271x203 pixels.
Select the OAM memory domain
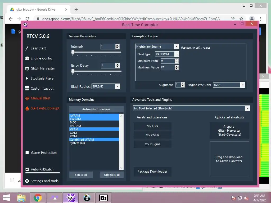coord(94,133)
